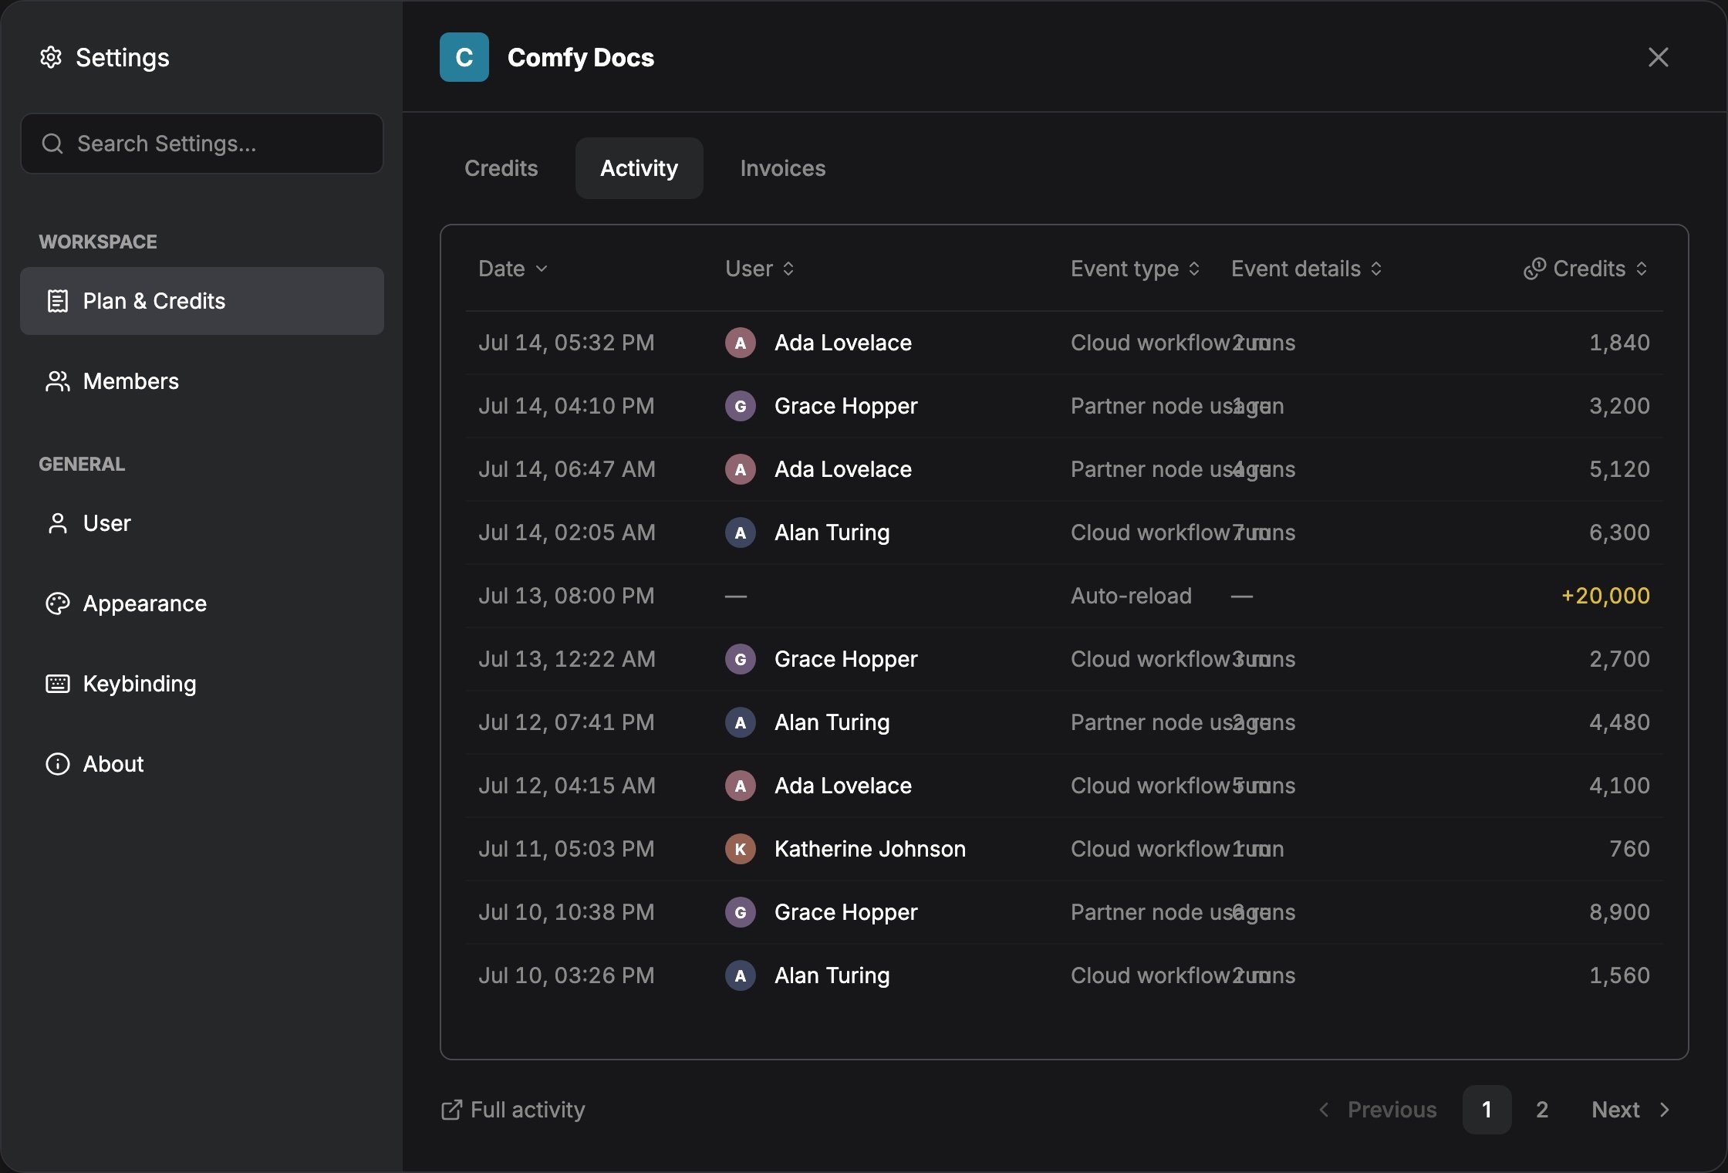
Task: Click the Appearance palette icon
Action: pos(58,603)
